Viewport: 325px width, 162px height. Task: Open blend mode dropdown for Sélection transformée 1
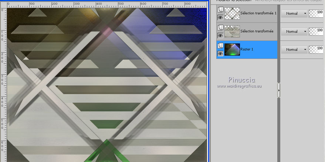click(294, 13)
